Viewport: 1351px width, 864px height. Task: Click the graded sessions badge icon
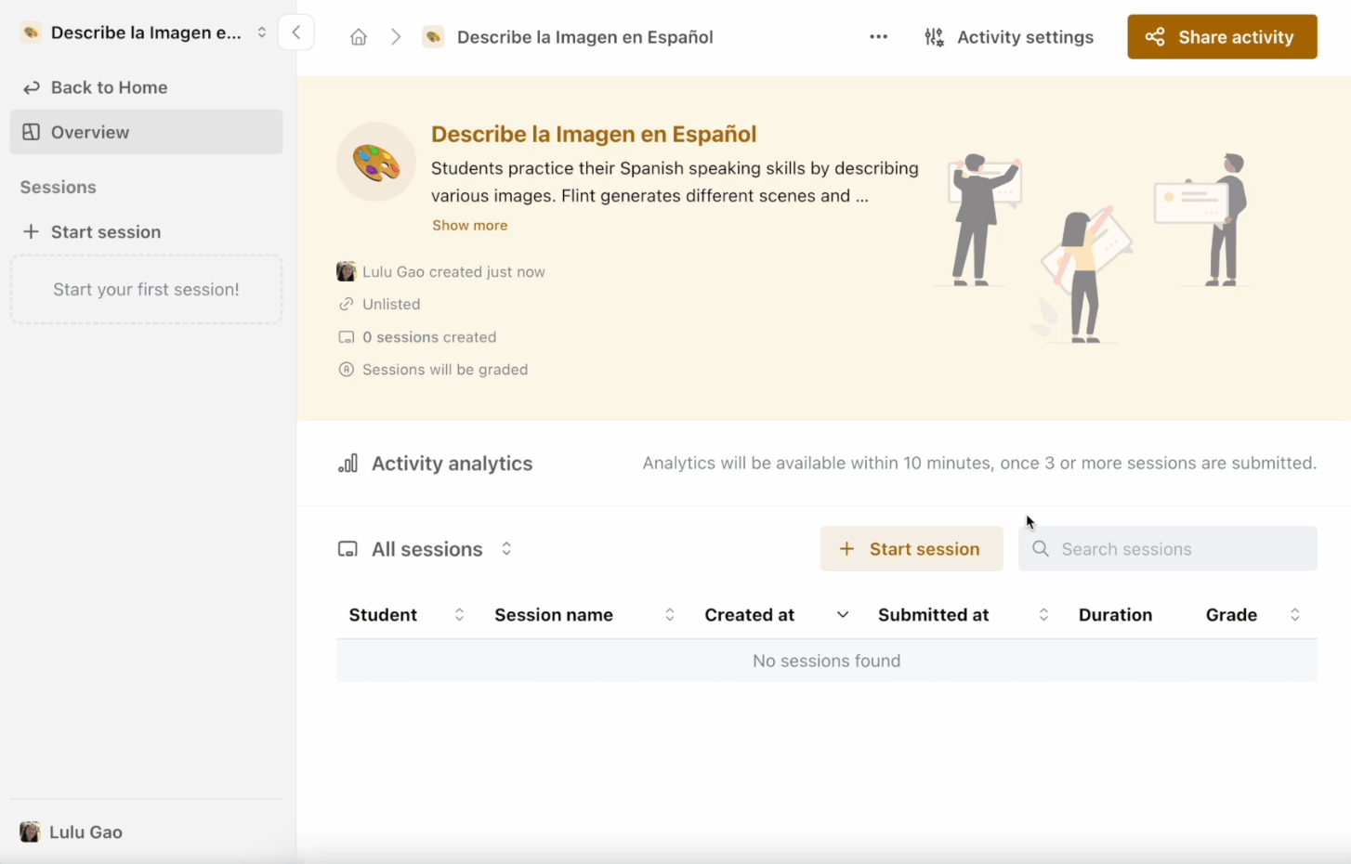pyautogui.click(x=347, y=370)
